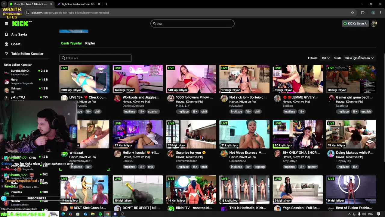Click the user avatar at top right
The height and width of the screenshot is (217, 385).
pos(374,24)
